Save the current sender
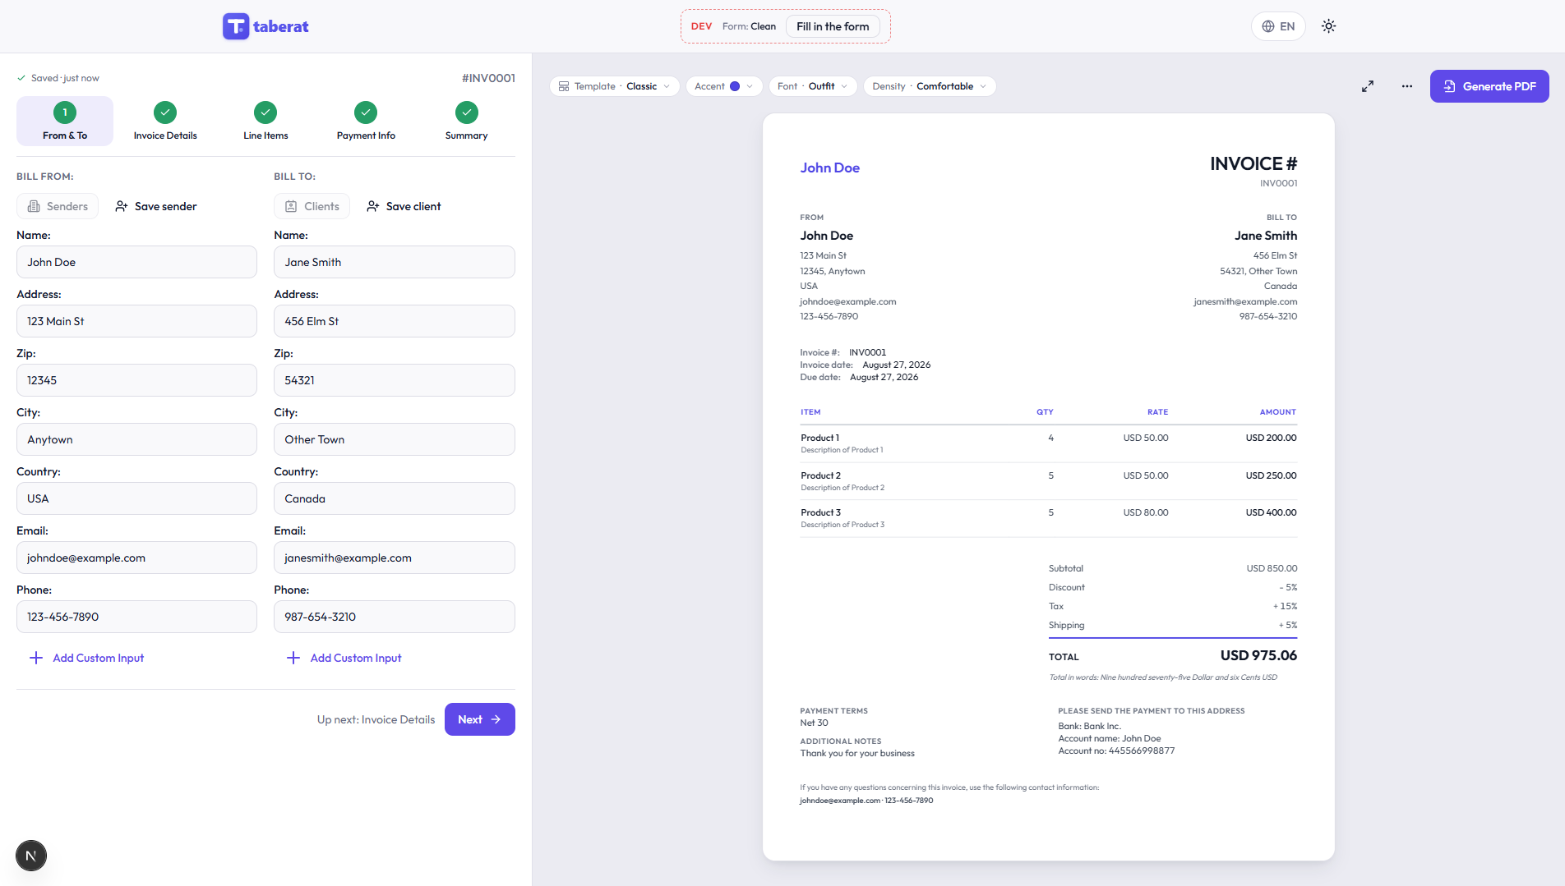Image resolution: width=1565 pixels, height=886 pixels. [x=156, y=206]
